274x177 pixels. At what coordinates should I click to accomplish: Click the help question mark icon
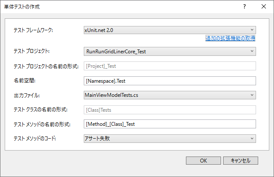click(245, 7)
